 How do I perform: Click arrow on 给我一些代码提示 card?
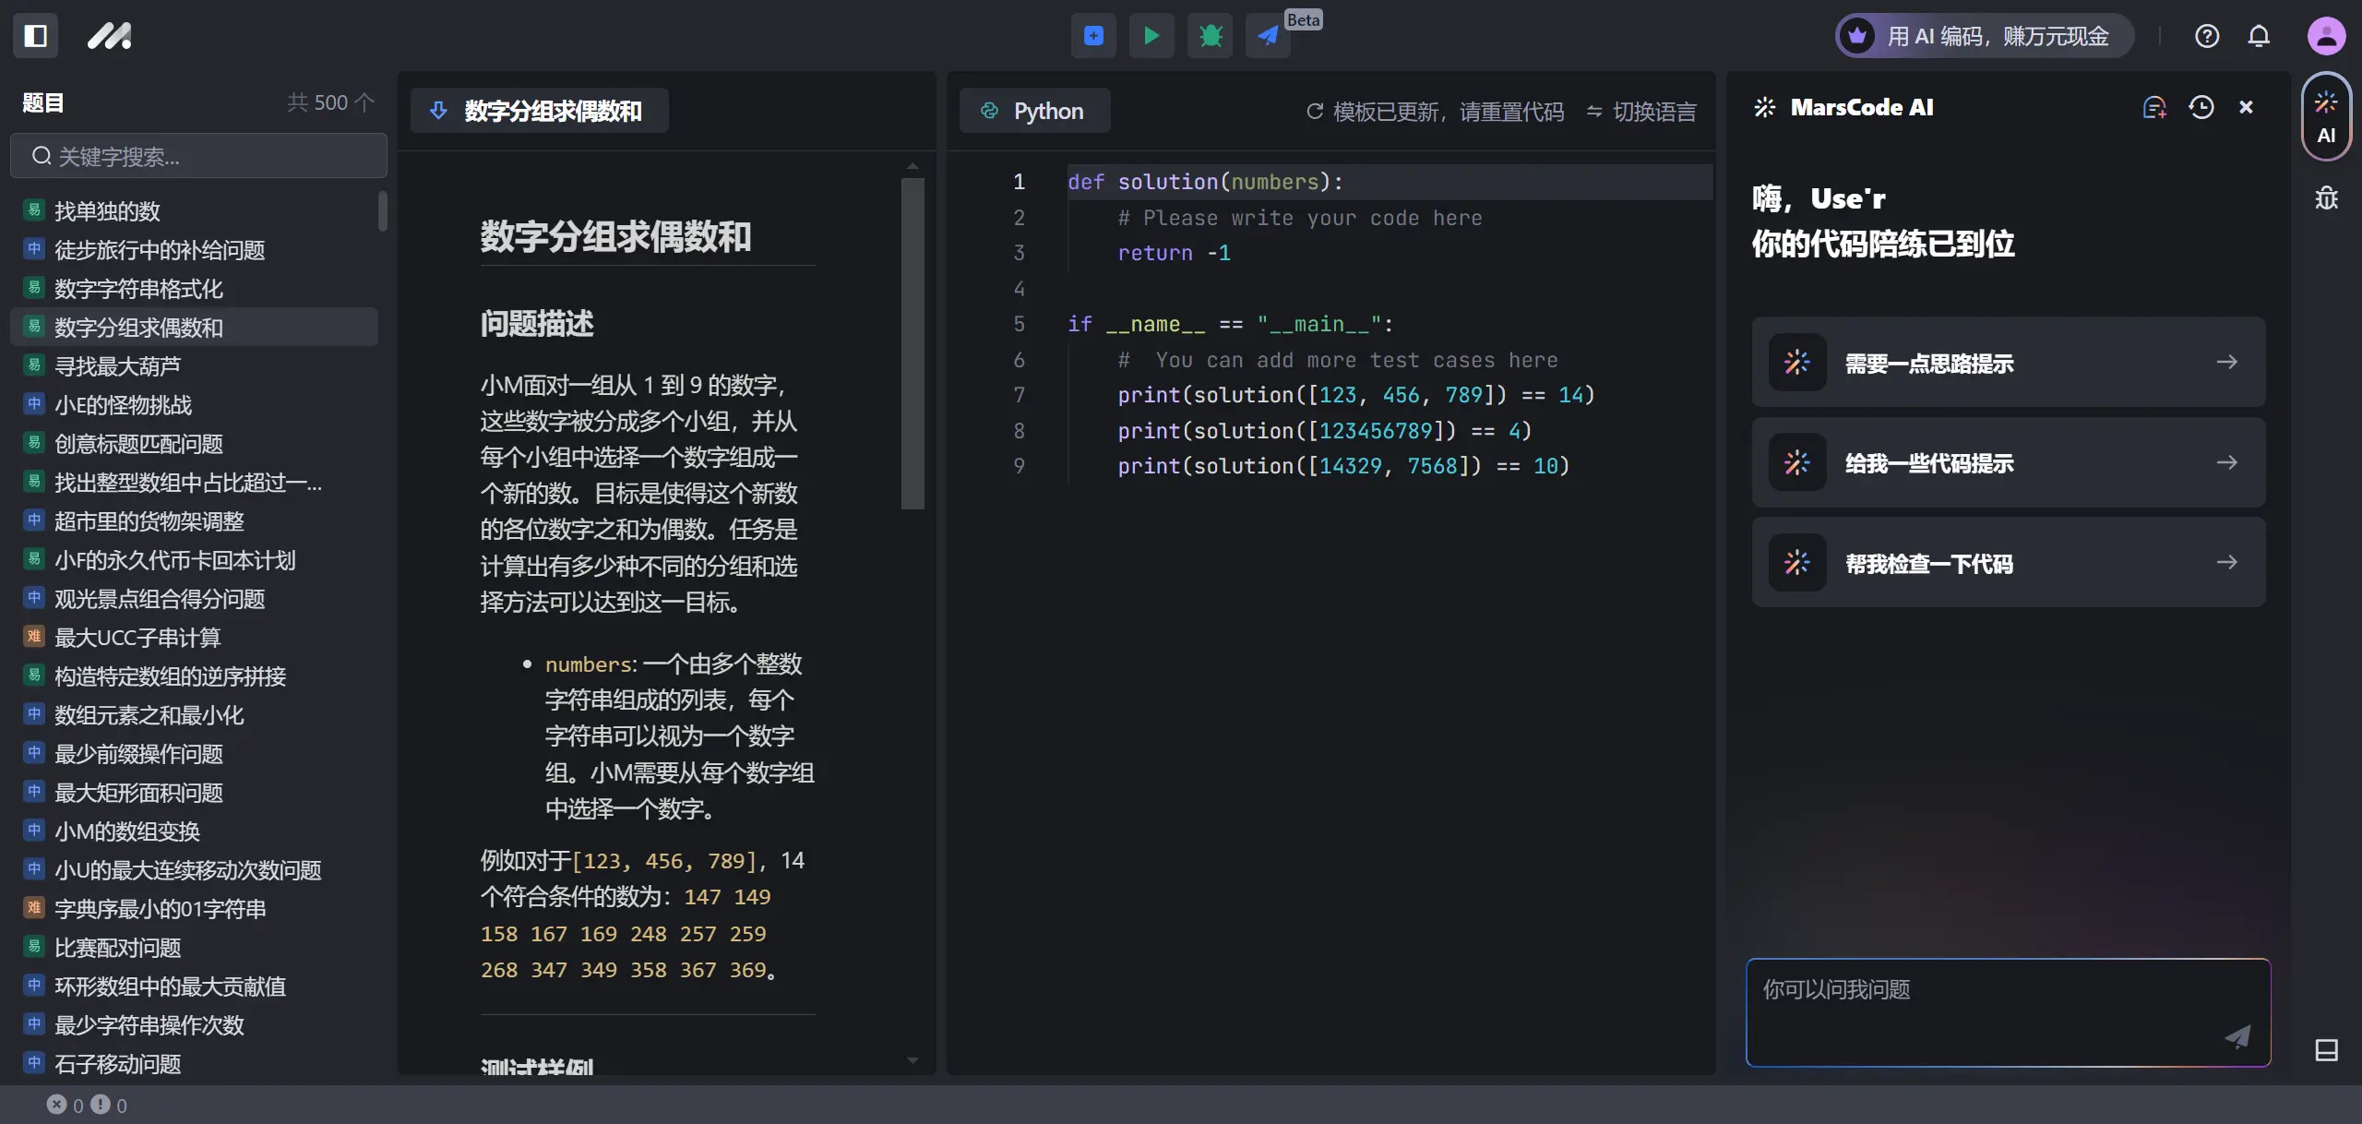click(2227, 462)
